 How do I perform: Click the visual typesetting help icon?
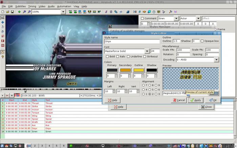(3, 57)
